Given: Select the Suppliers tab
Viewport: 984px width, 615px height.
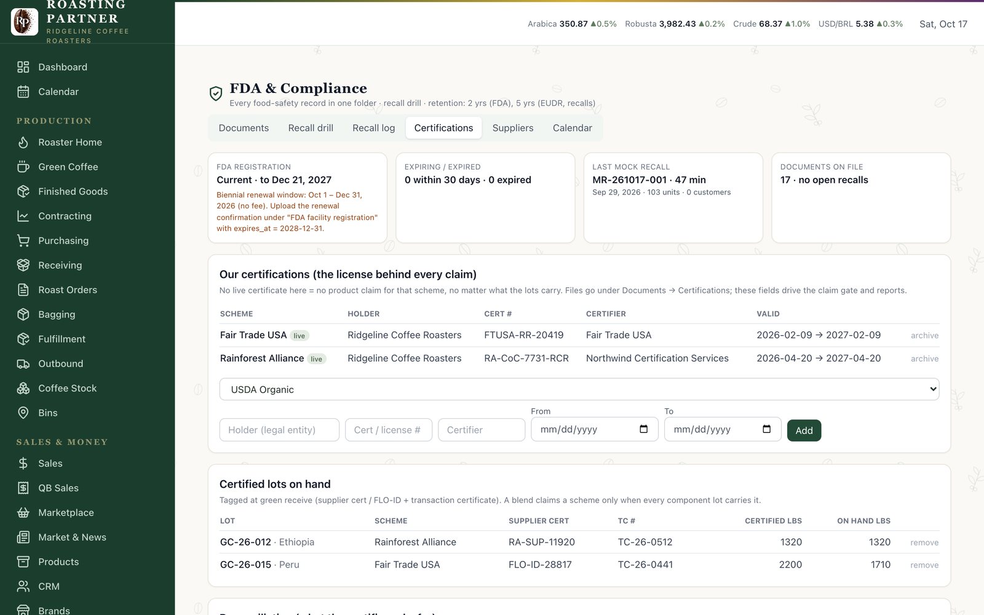Looking at the screenshot, I should click(513, 128).
